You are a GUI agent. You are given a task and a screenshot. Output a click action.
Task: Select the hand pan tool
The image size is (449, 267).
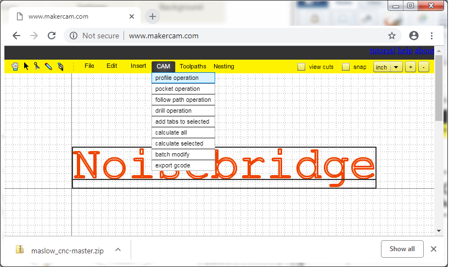pyautogui.click(x=15, y=66)
